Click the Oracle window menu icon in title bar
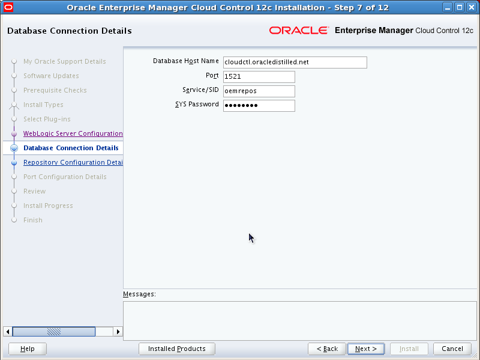The height and width of the screenshot is (360, 480). point(8,7)
